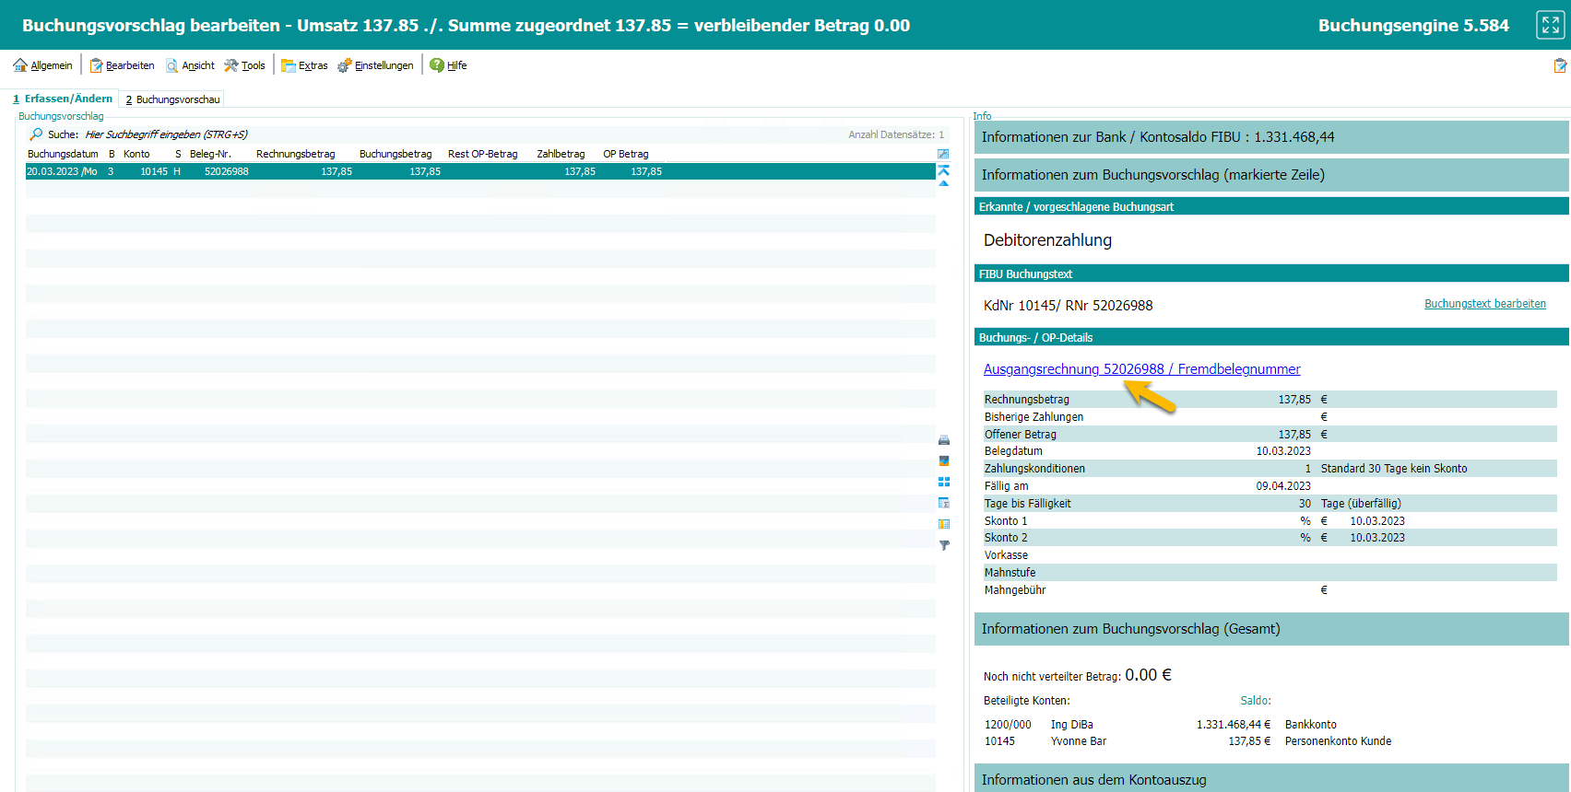
Task: Click the fullscreen icon in title bar
Action: (x=1550, y=25)
